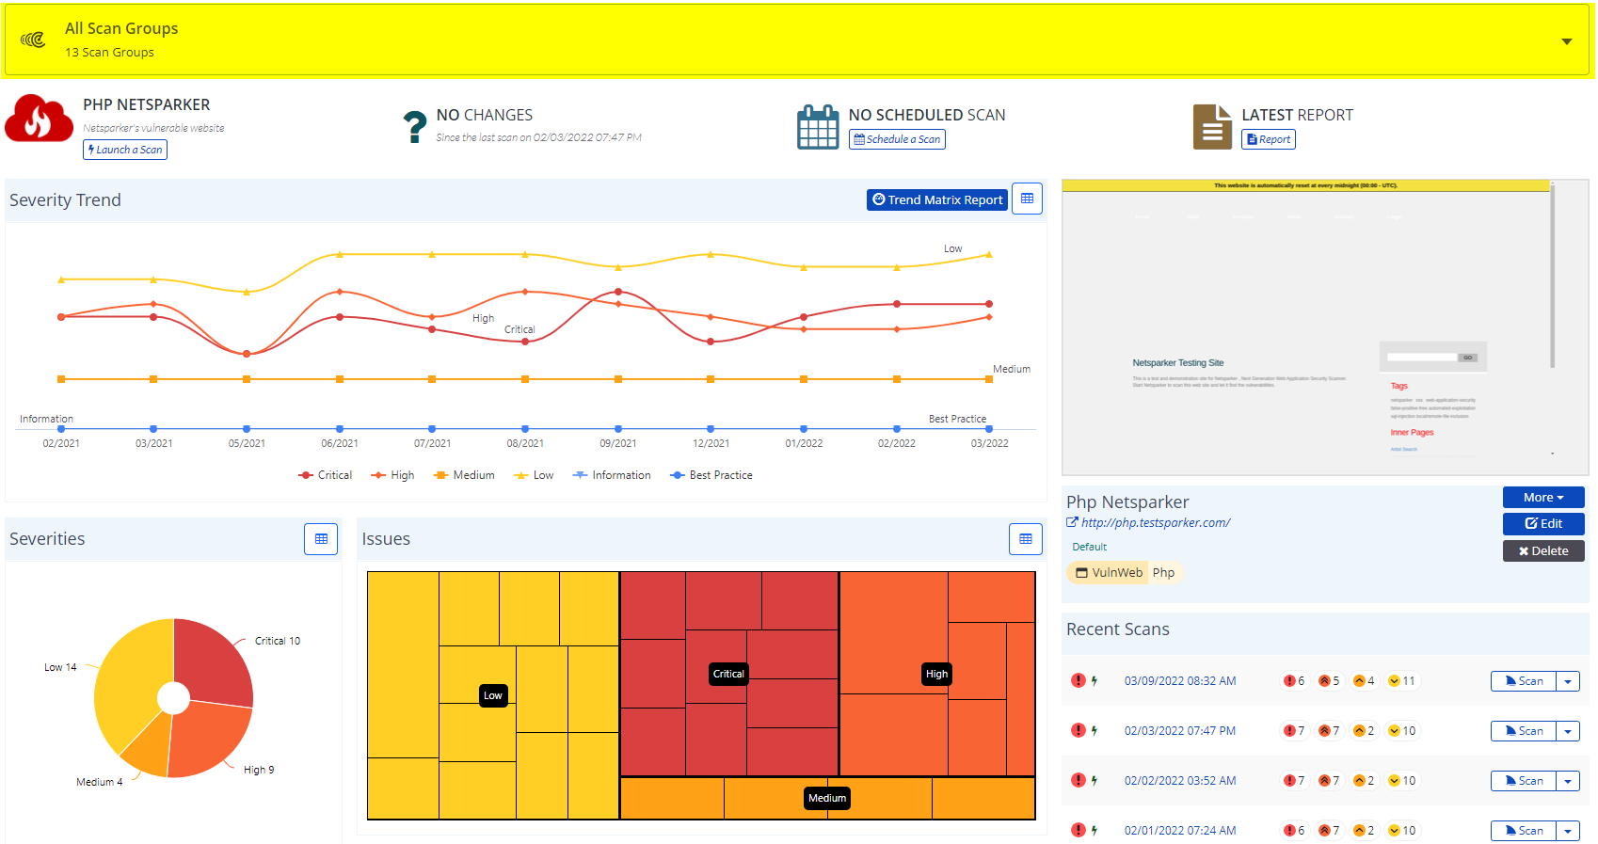The height and width of the screenshot is (844, 1598).
Task: Show Severities as table view
Action: (x=321, y=539)
